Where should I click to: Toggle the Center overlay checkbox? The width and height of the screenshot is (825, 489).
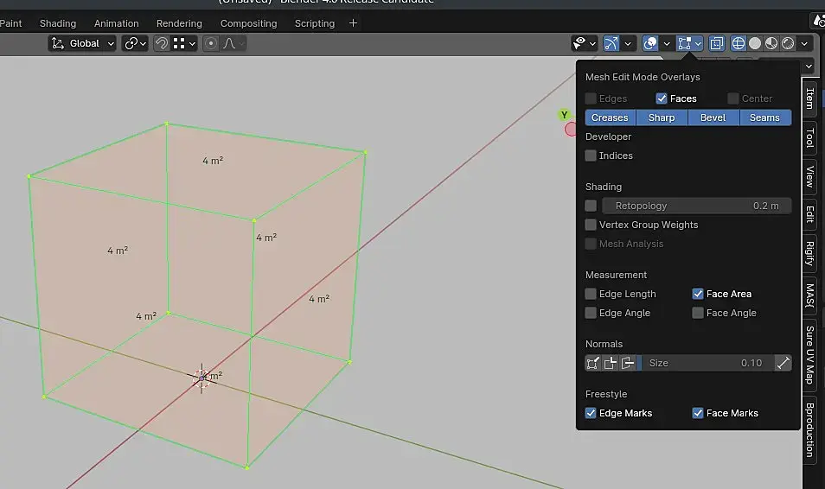[733, 98]
